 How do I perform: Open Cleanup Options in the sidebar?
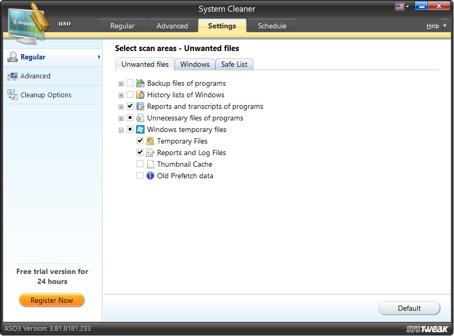click(x=42, y=95)
